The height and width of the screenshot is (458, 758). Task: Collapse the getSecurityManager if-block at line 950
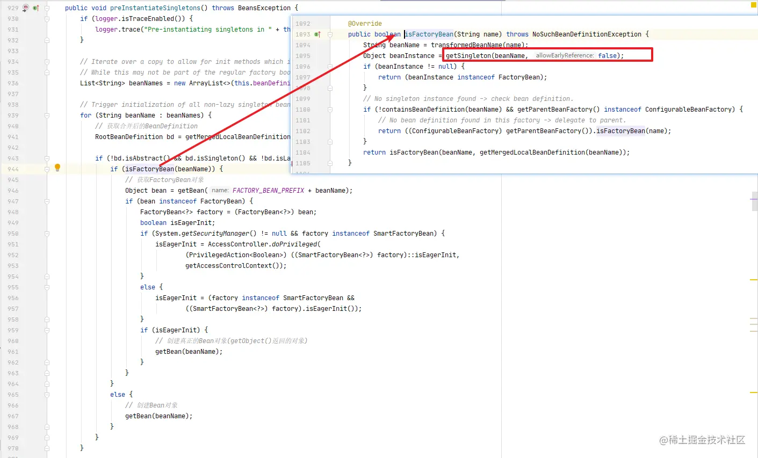click(x=47, y=234)
